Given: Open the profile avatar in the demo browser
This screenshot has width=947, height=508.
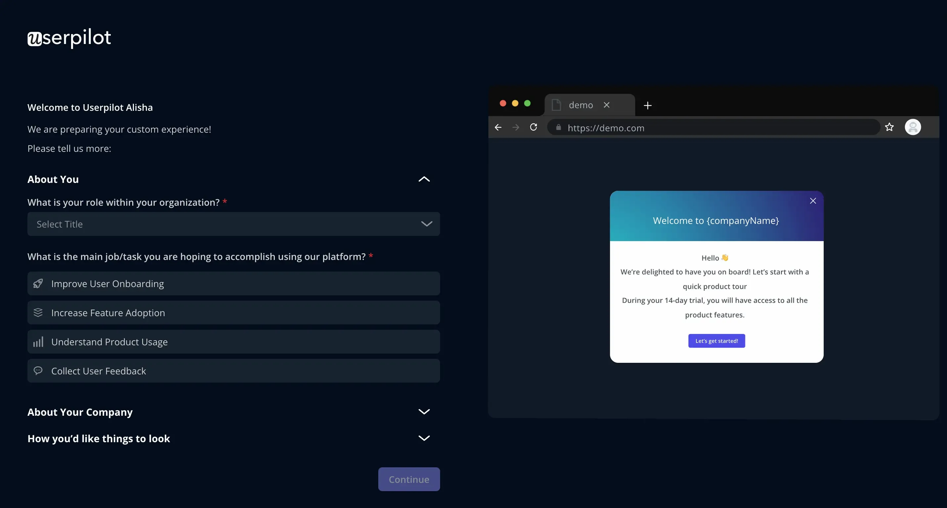Looking at the screenshot, I should coord(912,127).
